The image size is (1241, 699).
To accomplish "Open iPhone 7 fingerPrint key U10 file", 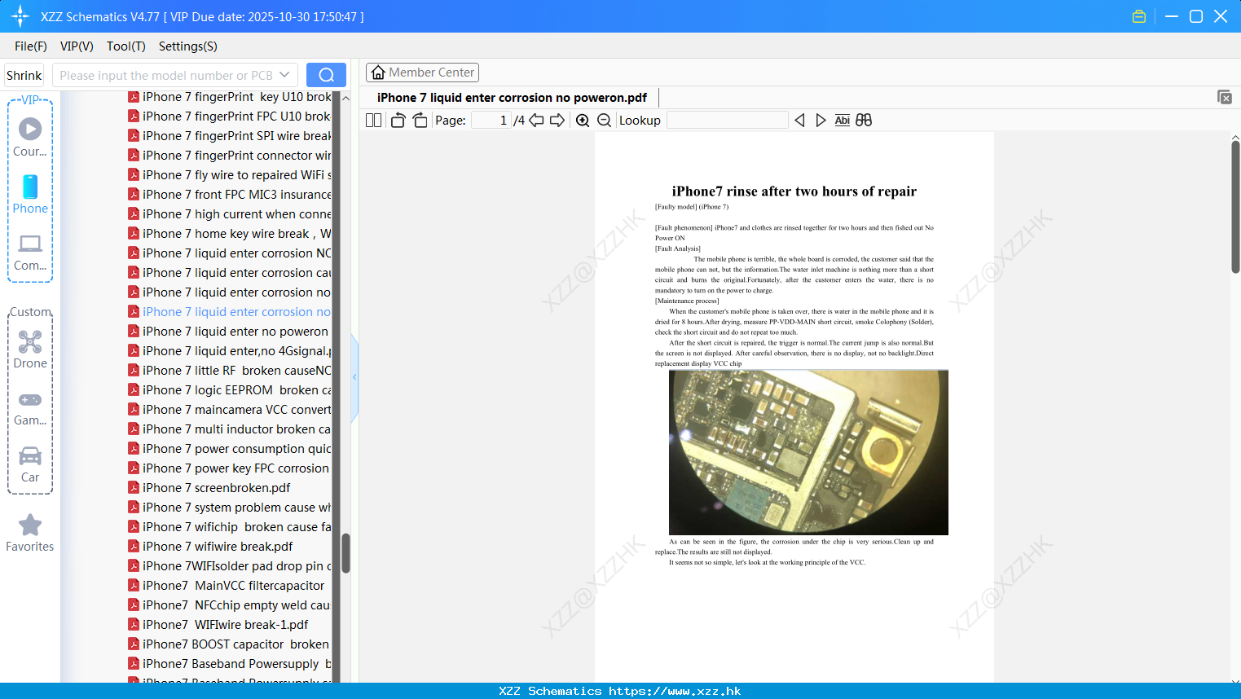I will click(x=230, y=97).
